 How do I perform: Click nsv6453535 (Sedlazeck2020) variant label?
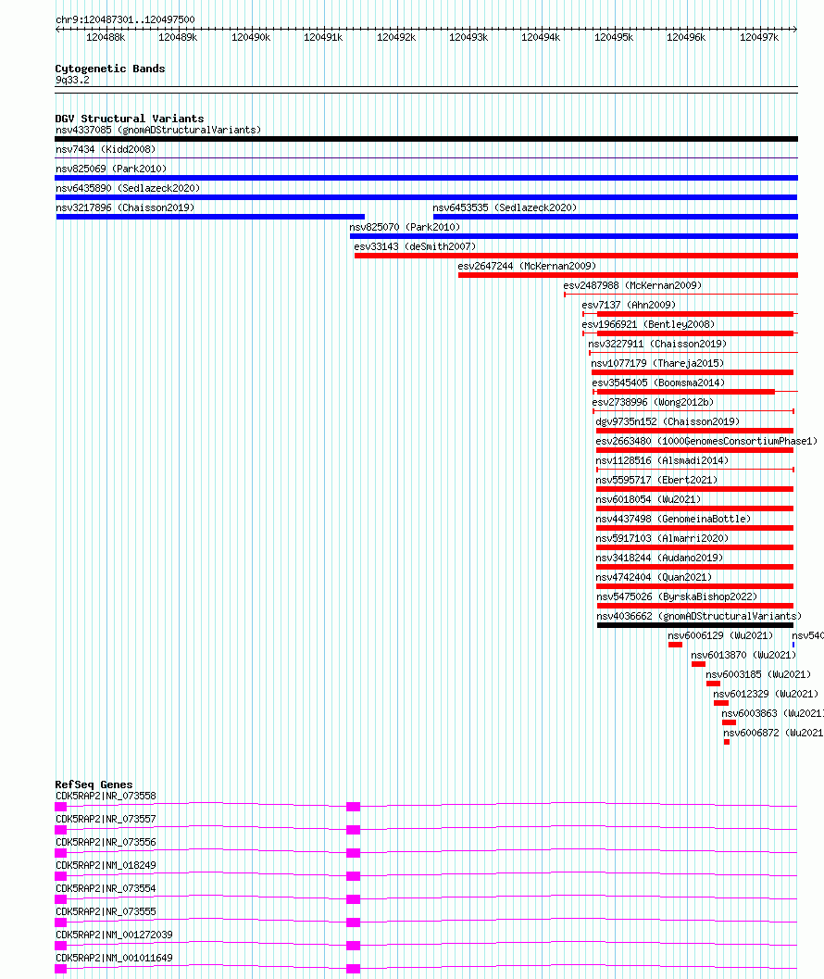505,207
